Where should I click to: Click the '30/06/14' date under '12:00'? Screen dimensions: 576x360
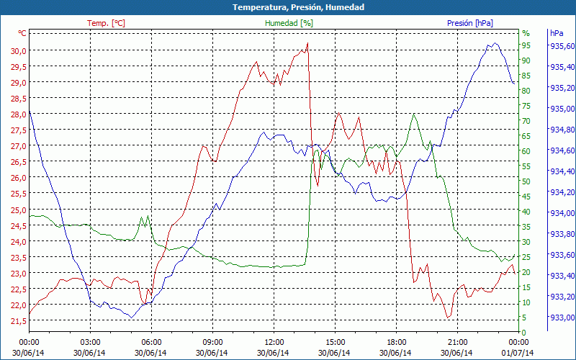coord(273,353)
